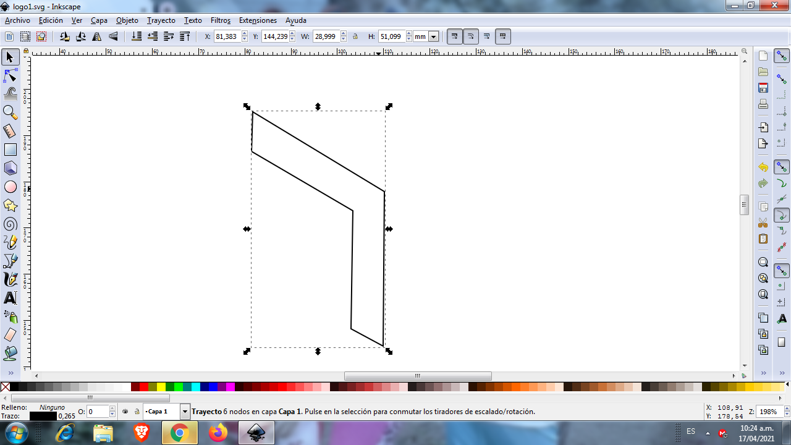The width and height of the screenshot is (791, 445).
Task: Select the Tweak tool
Action: coord(10,94)
